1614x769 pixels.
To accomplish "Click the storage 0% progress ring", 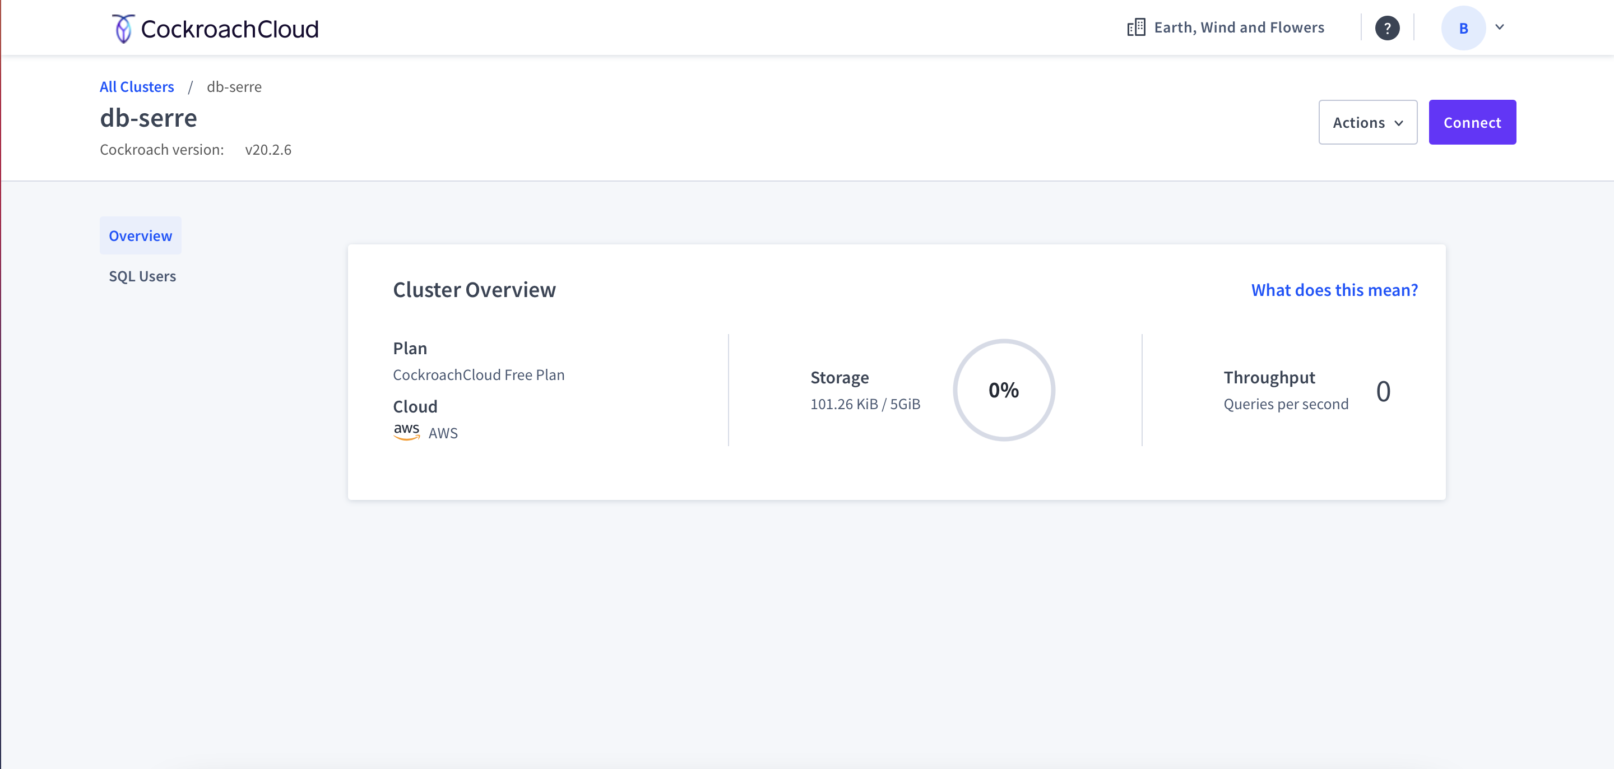I will coord(1003,390).
